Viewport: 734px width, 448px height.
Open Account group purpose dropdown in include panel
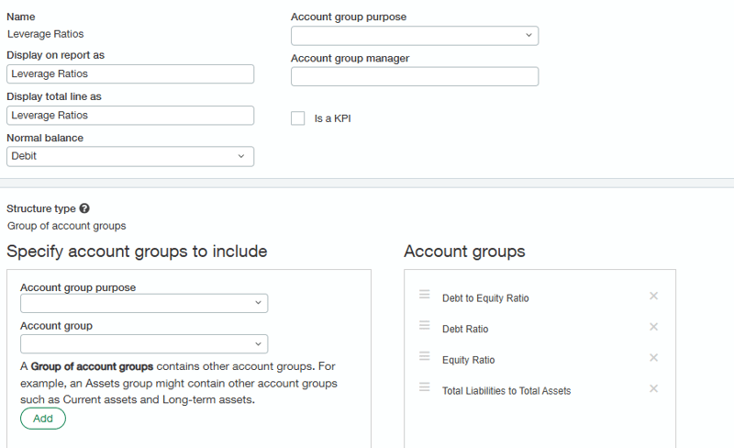point(144,303)
